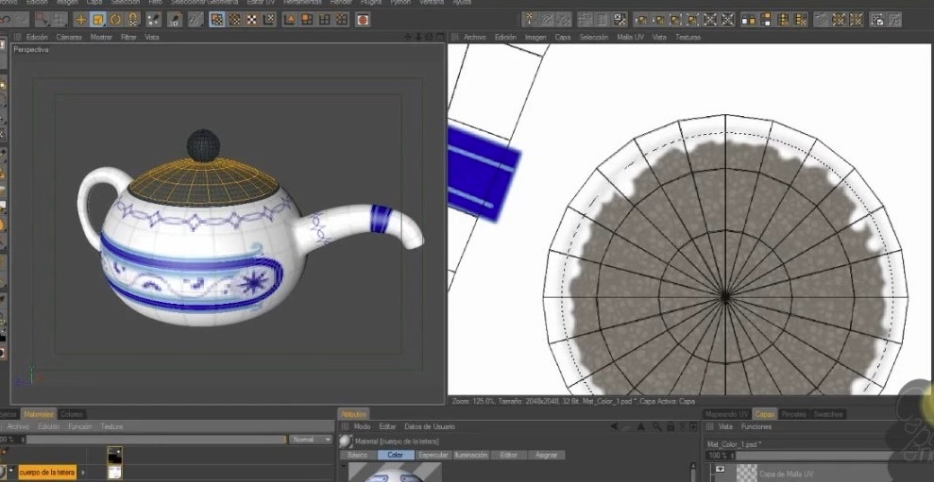Click the undo arrow icon
The image size is (934, 482).
pos(6,20)
